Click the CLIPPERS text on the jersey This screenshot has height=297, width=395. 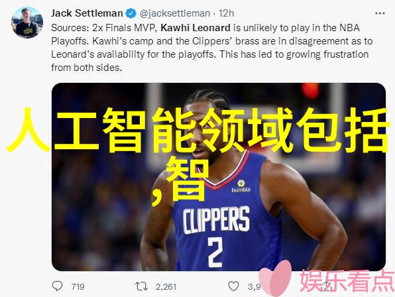pos(216,220)
